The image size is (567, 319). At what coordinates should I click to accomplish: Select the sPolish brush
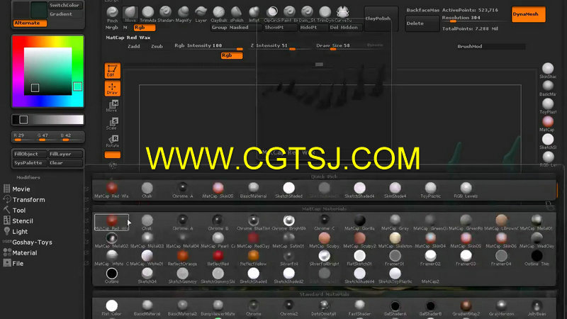pos(237,13)
